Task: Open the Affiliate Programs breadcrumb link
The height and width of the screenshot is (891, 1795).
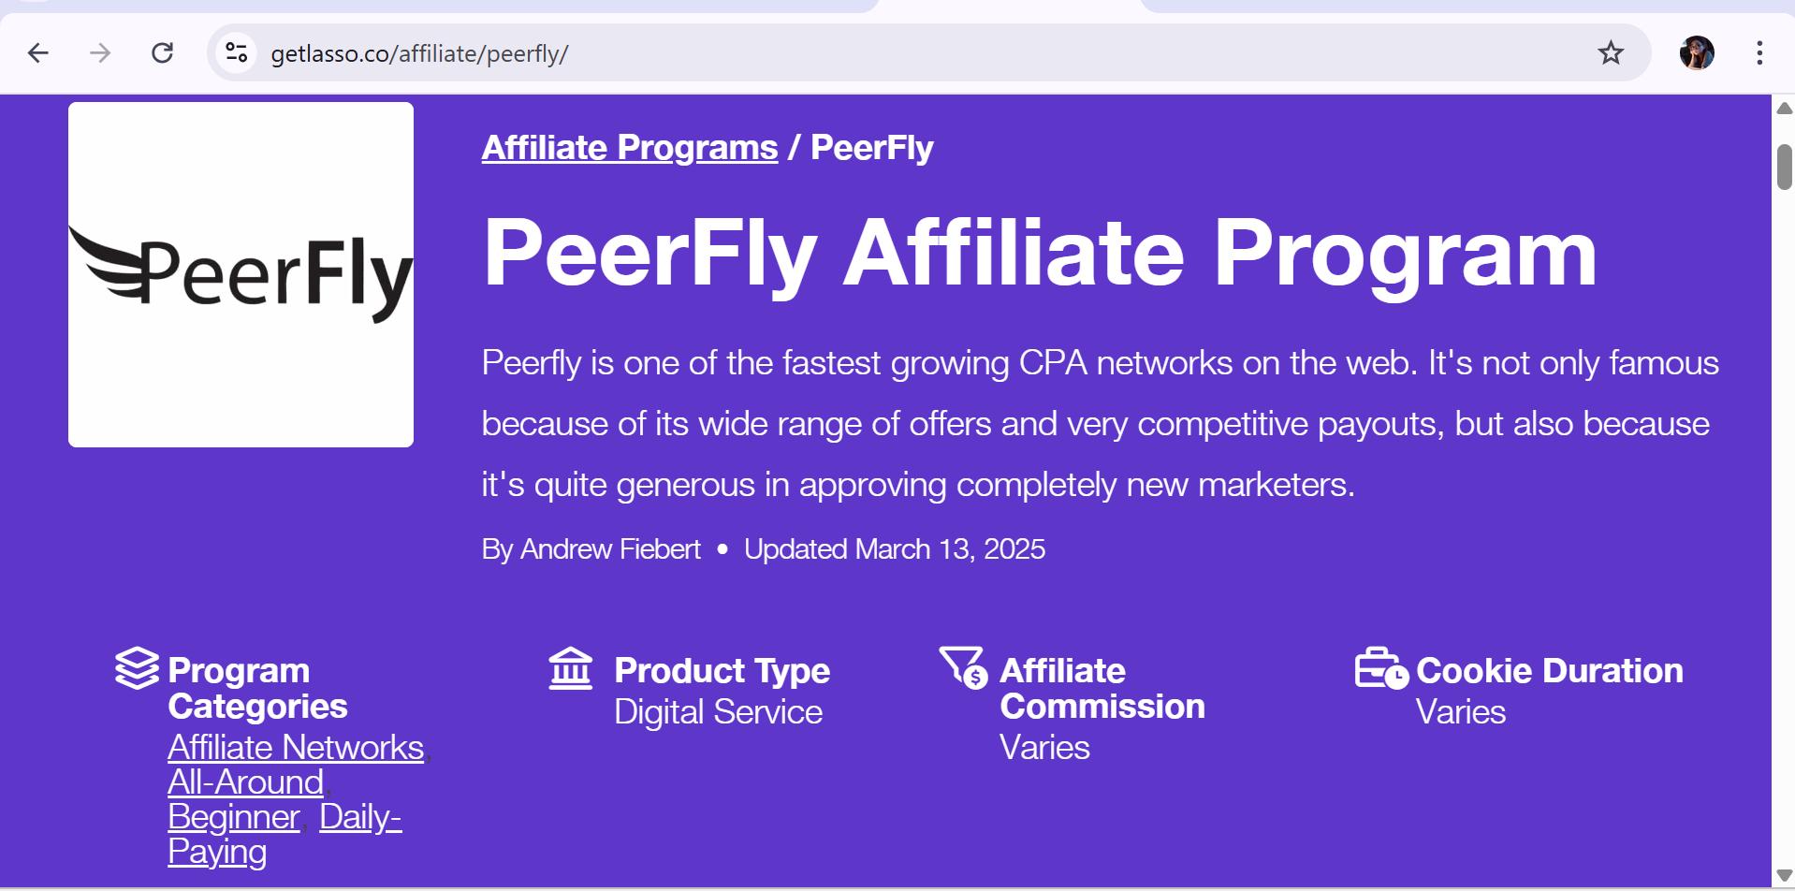Action: click(629, 148)
